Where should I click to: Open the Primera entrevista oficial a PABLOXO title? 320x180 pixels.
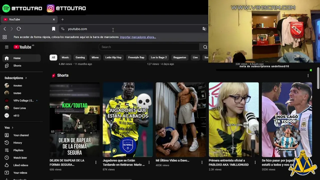coord(229,162)
